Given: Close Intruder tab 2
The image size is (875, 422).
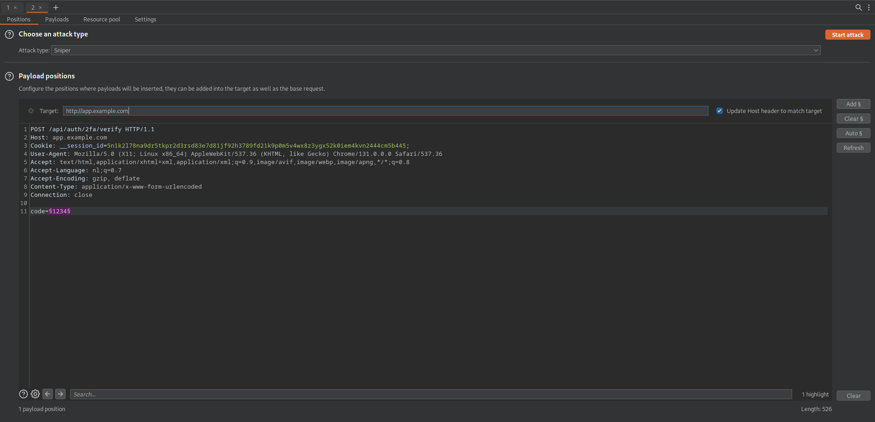Looking at the screenshot, I should coord(40,7).
